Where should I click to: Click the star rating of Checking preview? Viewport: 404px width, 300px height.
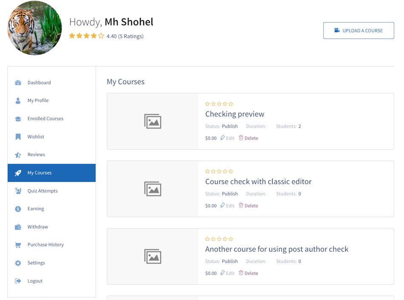click(x=219, y=104)
